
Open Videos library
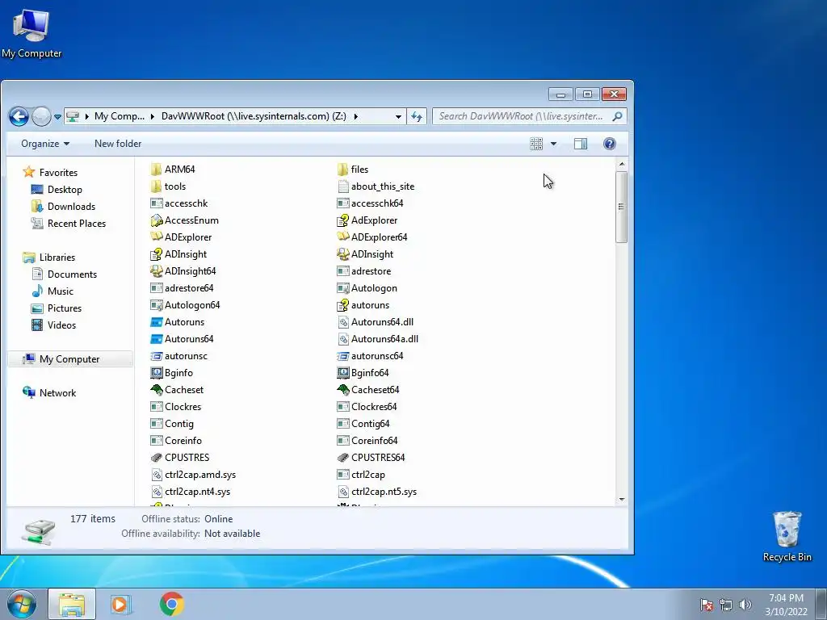pos(61,325)
